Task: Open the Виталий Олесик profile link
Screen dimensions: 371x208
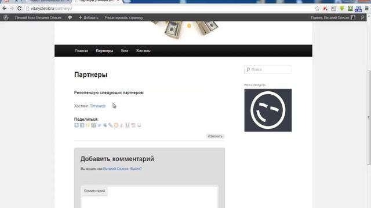Action: (116, 169)
